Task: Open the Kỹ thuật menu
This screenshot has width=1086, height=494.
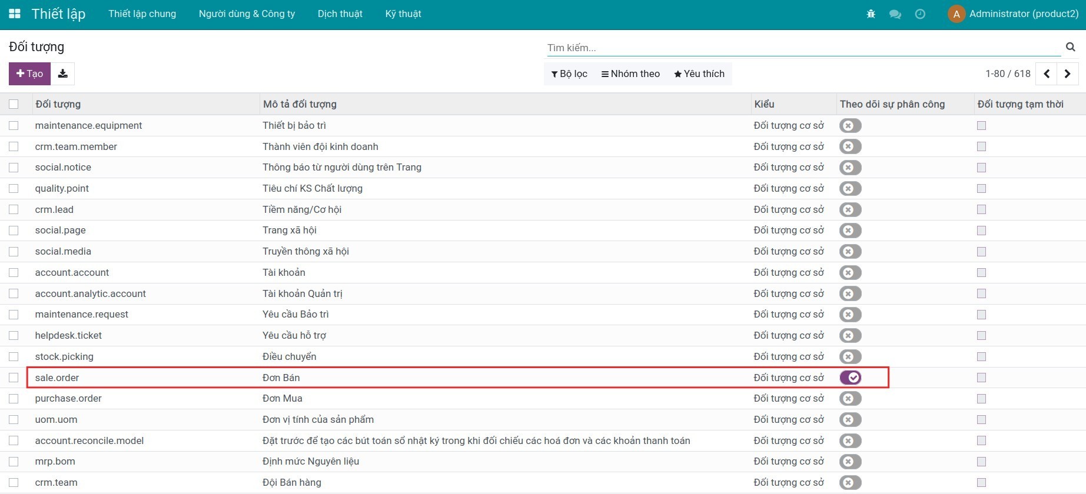Action: [x=403, y=14]
